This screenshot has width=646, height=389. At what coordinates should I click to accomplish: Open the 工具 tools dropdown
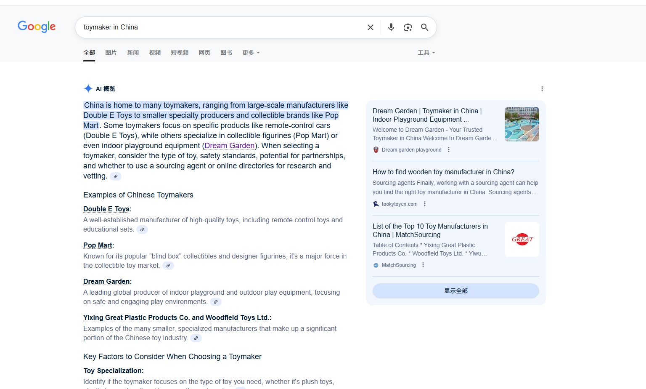click(426, 53)
